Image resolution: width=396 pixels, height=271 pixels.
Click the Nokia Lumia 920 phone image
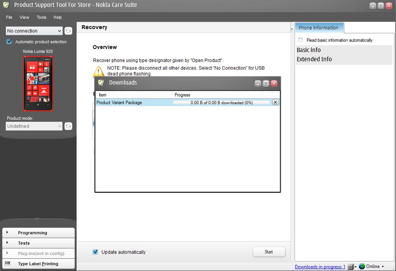(38, 83)
